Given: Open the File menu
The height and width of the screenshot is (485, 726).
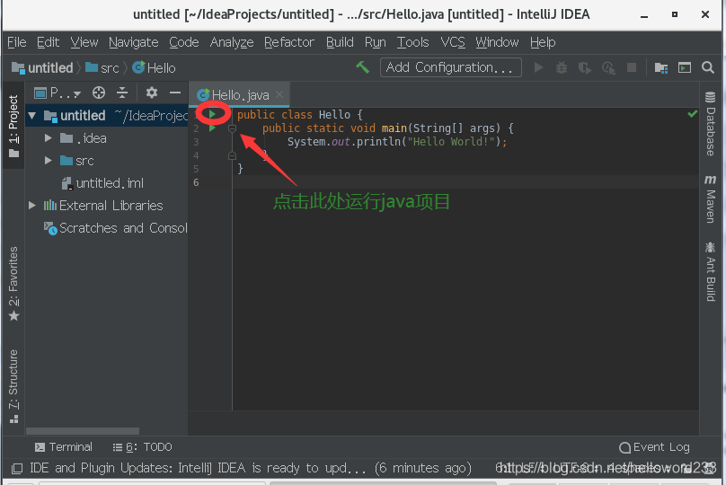Looking at the screenshot, I should tap(17, 42).
